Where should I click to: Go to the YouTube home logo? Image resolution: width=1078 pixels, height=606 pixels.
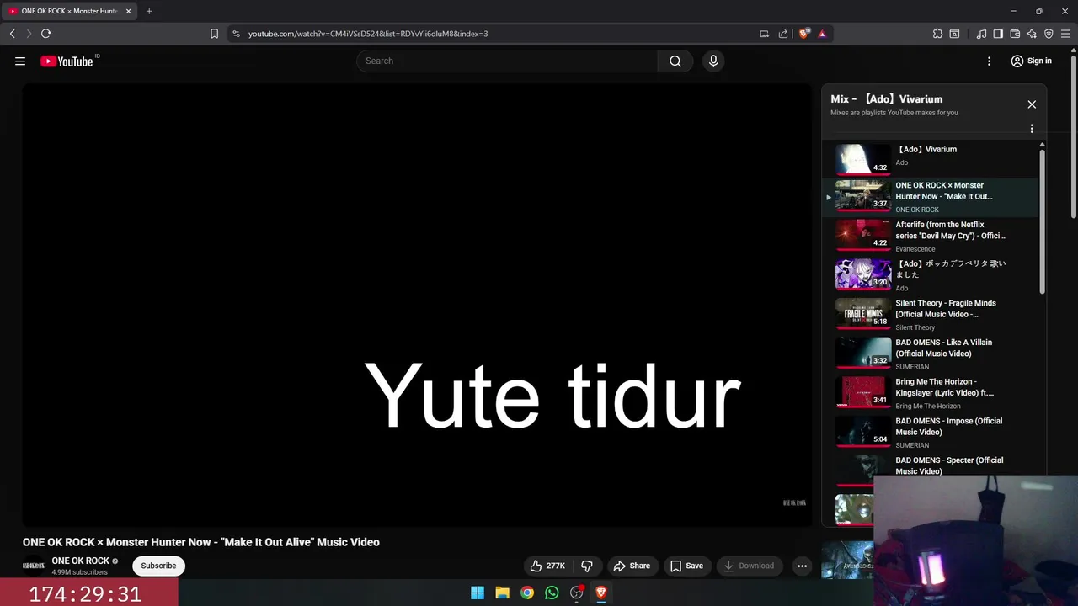point(67,61)
